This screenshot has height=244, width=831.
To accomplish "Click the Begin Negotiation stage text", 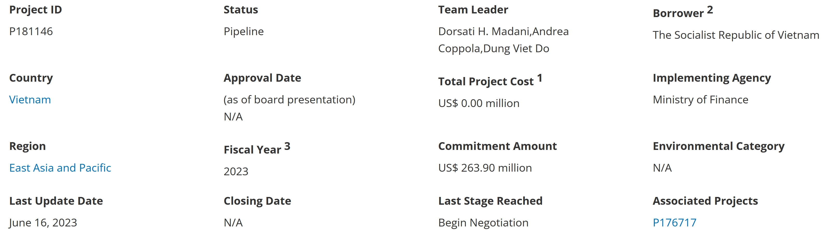I will click(x=483, y=223).
